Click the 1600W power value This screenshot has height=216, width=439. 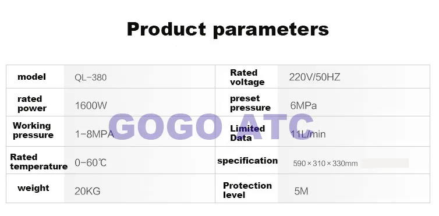pos(91,105)
